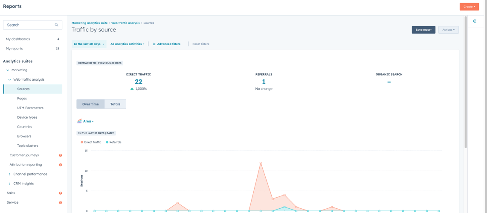Select Sources in the sidebar

(x=32, y=89)
